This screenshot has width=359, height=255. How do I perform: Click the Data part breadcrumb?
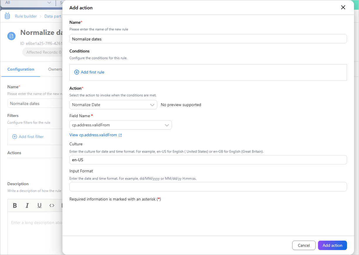coord(53,16)
